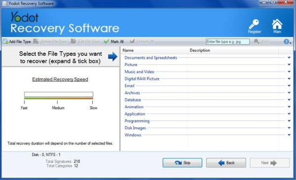
Task: Click the Unmark All toolbar icon
Action: 132,41
